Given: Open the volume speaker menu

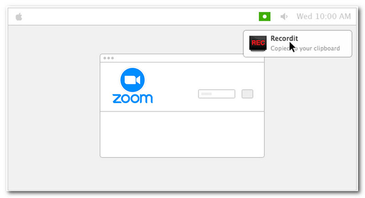Looking at the screenshot, I should tap(284, 16).
